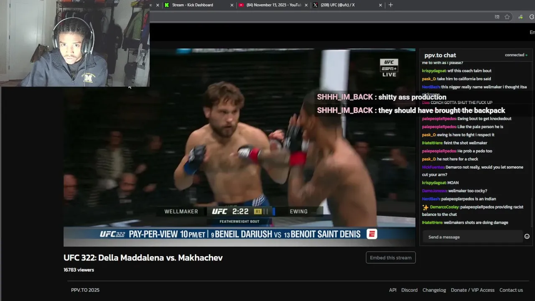
Task: Click the UFC fight video player
Action: [239, 148]
